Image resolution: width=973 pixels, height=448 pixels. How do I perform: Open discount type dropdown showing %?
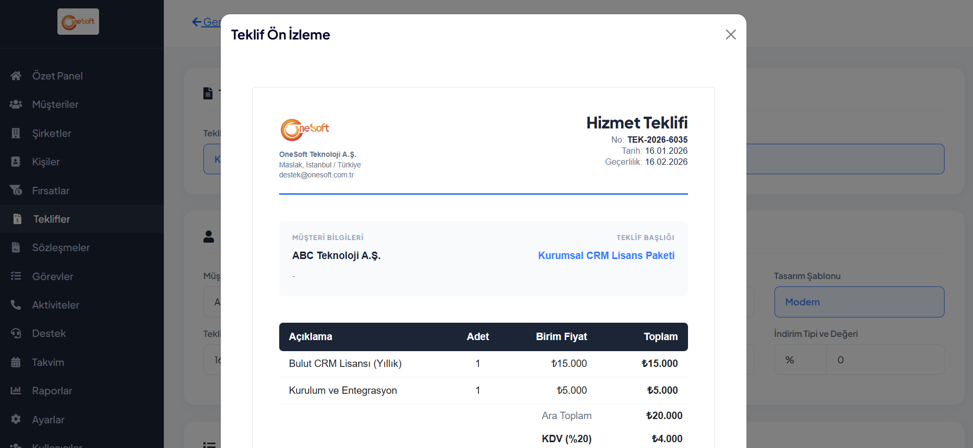tap(800, 360)
